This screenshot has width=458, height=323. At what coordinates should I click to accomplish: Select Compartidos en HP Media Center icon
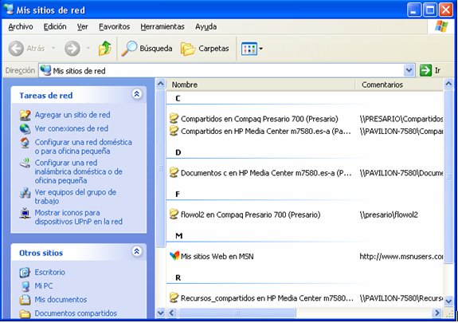coord(174,131)
